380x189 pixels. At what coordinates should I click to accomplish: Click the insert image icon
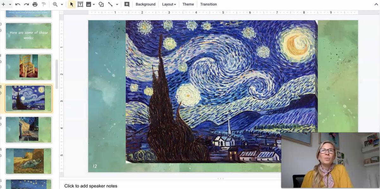[x=89, y=4]
